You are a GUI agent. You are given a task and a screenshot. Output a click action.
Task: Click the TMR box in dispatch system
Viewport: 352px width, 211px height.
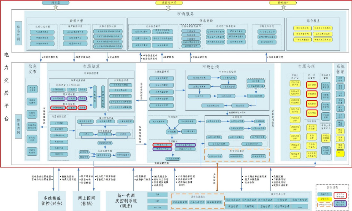tap(157, 195)
